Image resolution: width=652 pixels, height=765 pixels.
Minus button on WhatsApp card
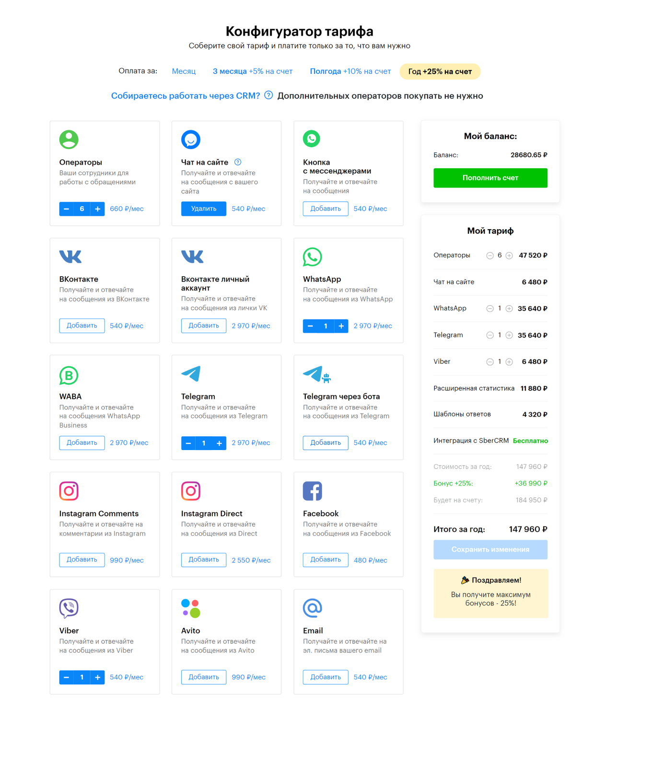(x=310, y=326)
